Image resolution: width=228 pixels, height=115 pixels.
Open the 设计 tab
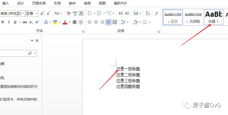(21, 3)
